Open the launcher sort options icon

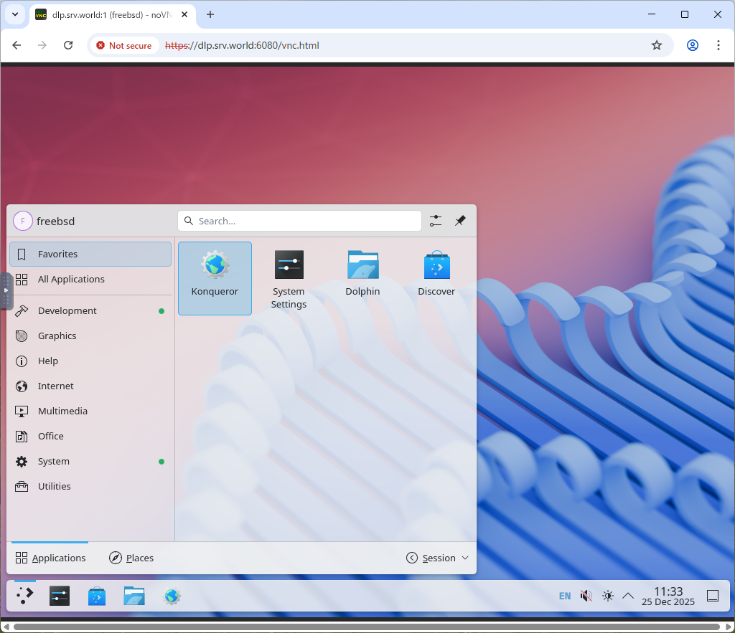pyautogui.click(x=435, y=221)
